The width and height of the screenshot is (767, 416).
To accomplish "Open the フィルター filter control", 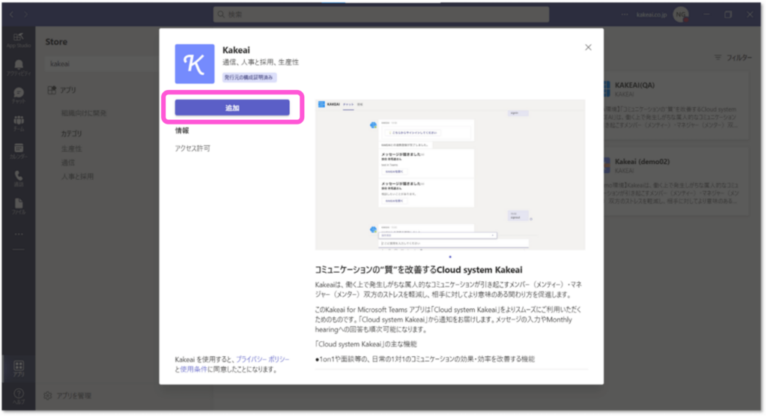I will coord(733,58).
